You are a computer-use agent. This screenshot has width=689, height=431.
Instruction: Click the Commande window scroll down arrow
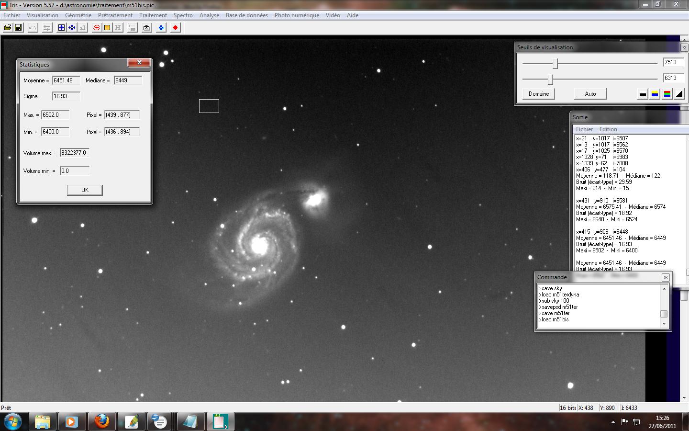click(664, 324)
